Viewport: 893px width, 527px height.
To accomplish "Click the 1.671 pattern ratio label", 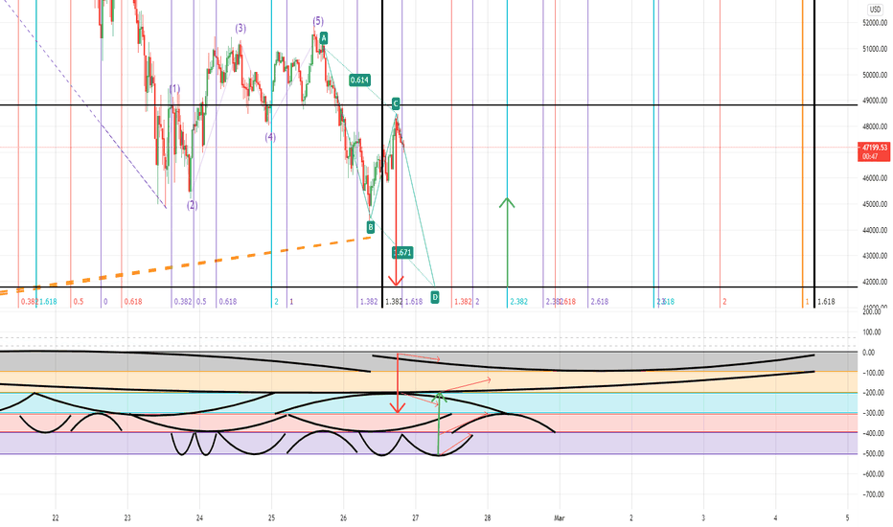I will [402, 252].
